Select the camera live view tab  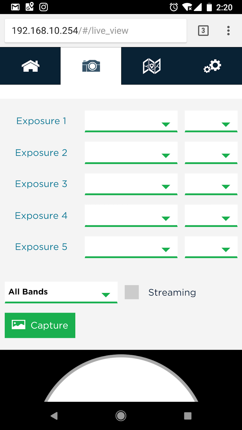tap(91, 66)
